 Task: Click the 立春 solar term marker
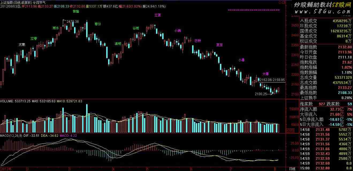click(34, 38)
